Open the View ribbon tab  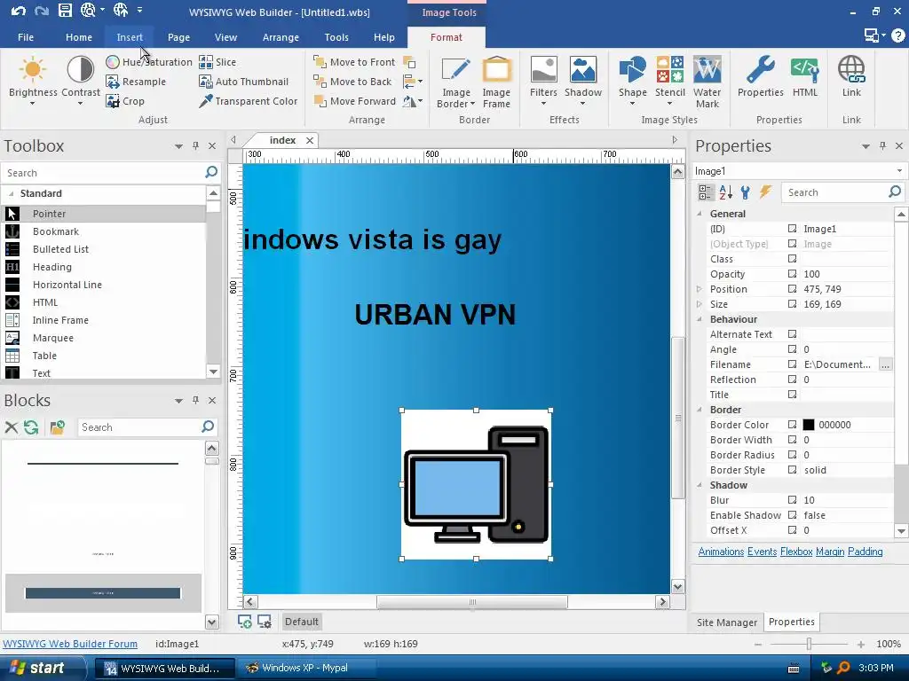[225, 37]
